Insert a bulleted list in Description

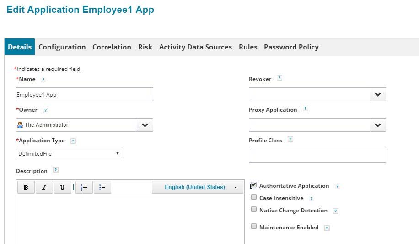click(102, 188)
